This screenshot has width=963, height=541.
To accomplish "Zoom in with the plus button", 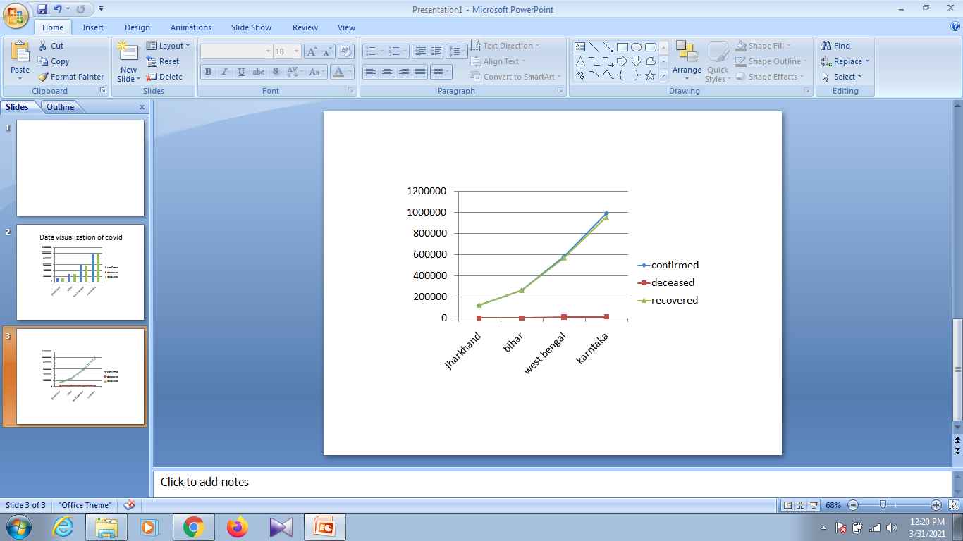I will (x=936, y=505).
